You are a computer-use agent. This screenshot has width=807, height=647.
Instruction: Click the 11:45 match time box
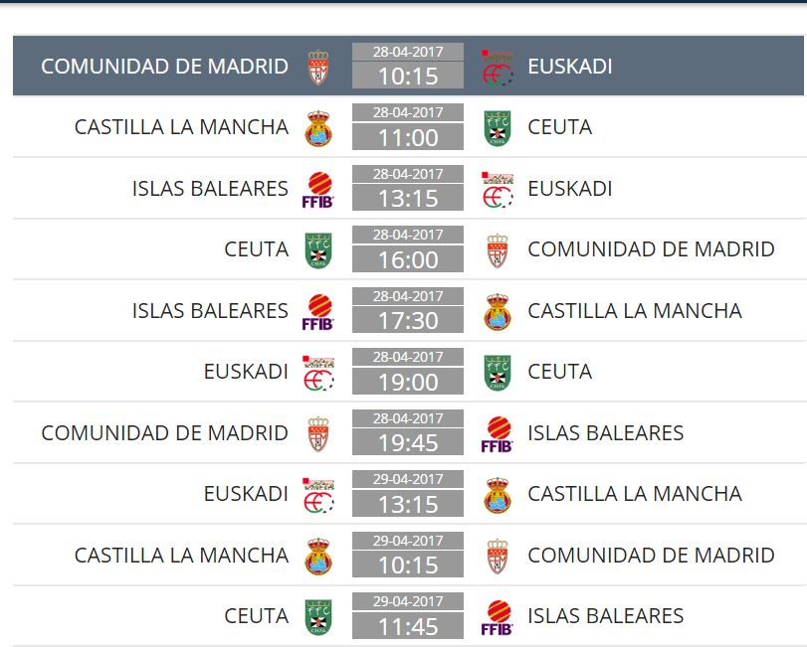click(408, 626)
